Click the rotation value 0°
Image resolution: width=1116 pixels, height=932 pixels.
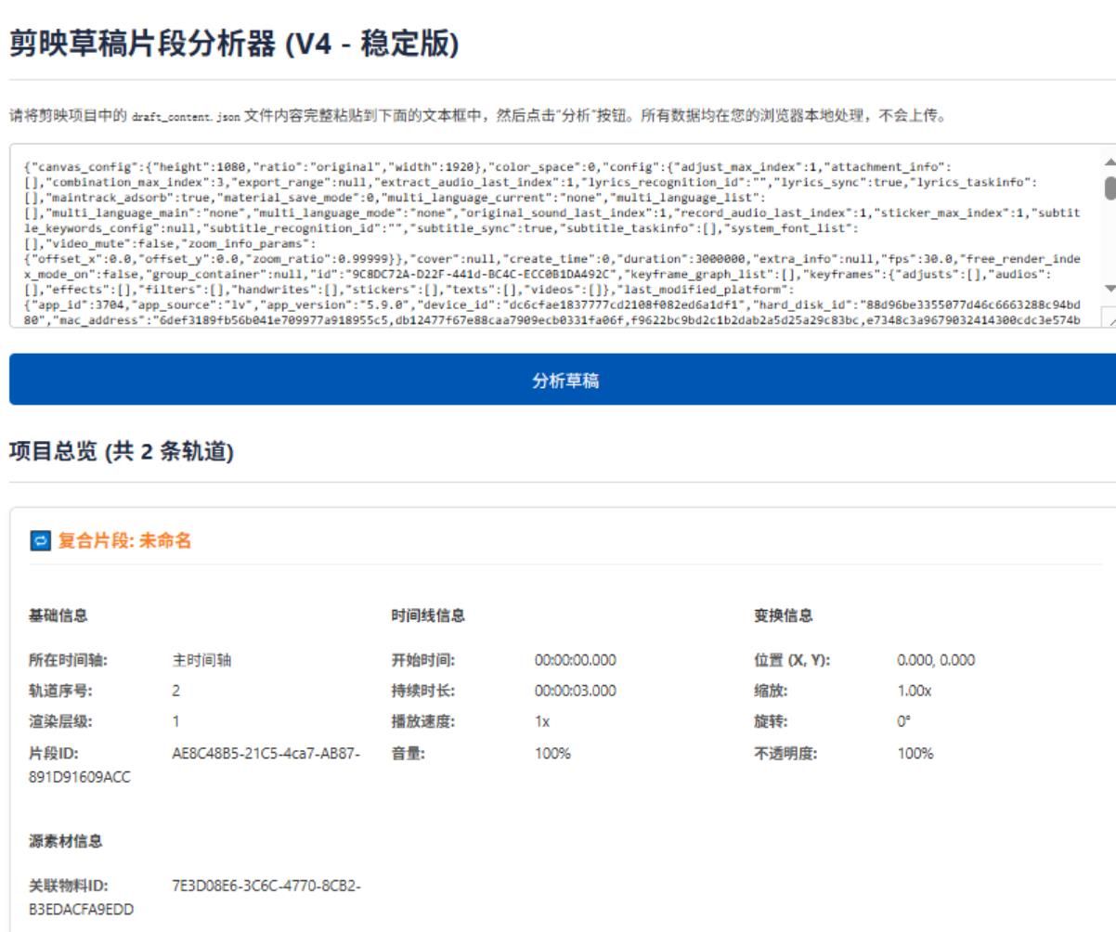coord(903,720)
